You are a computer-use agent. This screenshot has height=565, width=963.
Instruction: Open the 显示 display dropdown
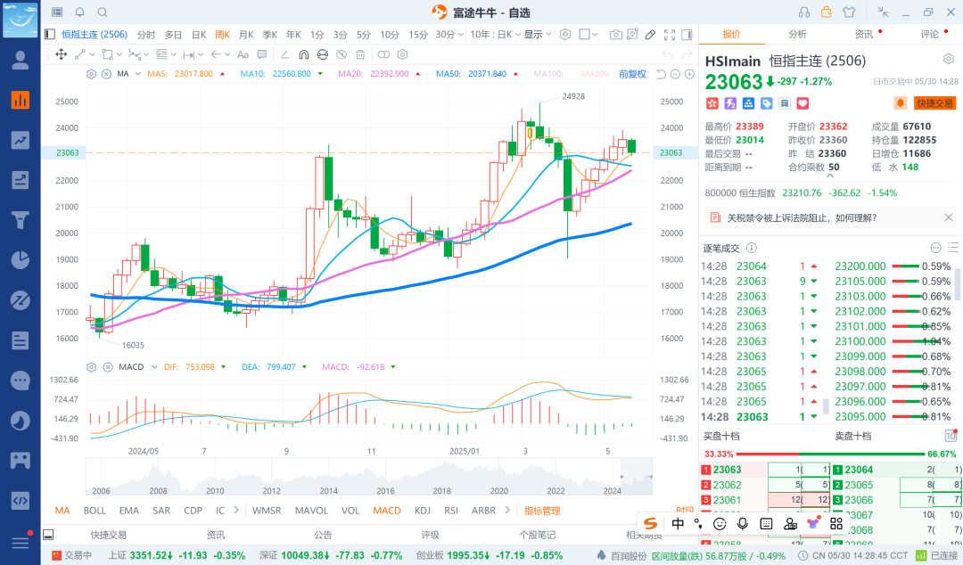[538, 35]
